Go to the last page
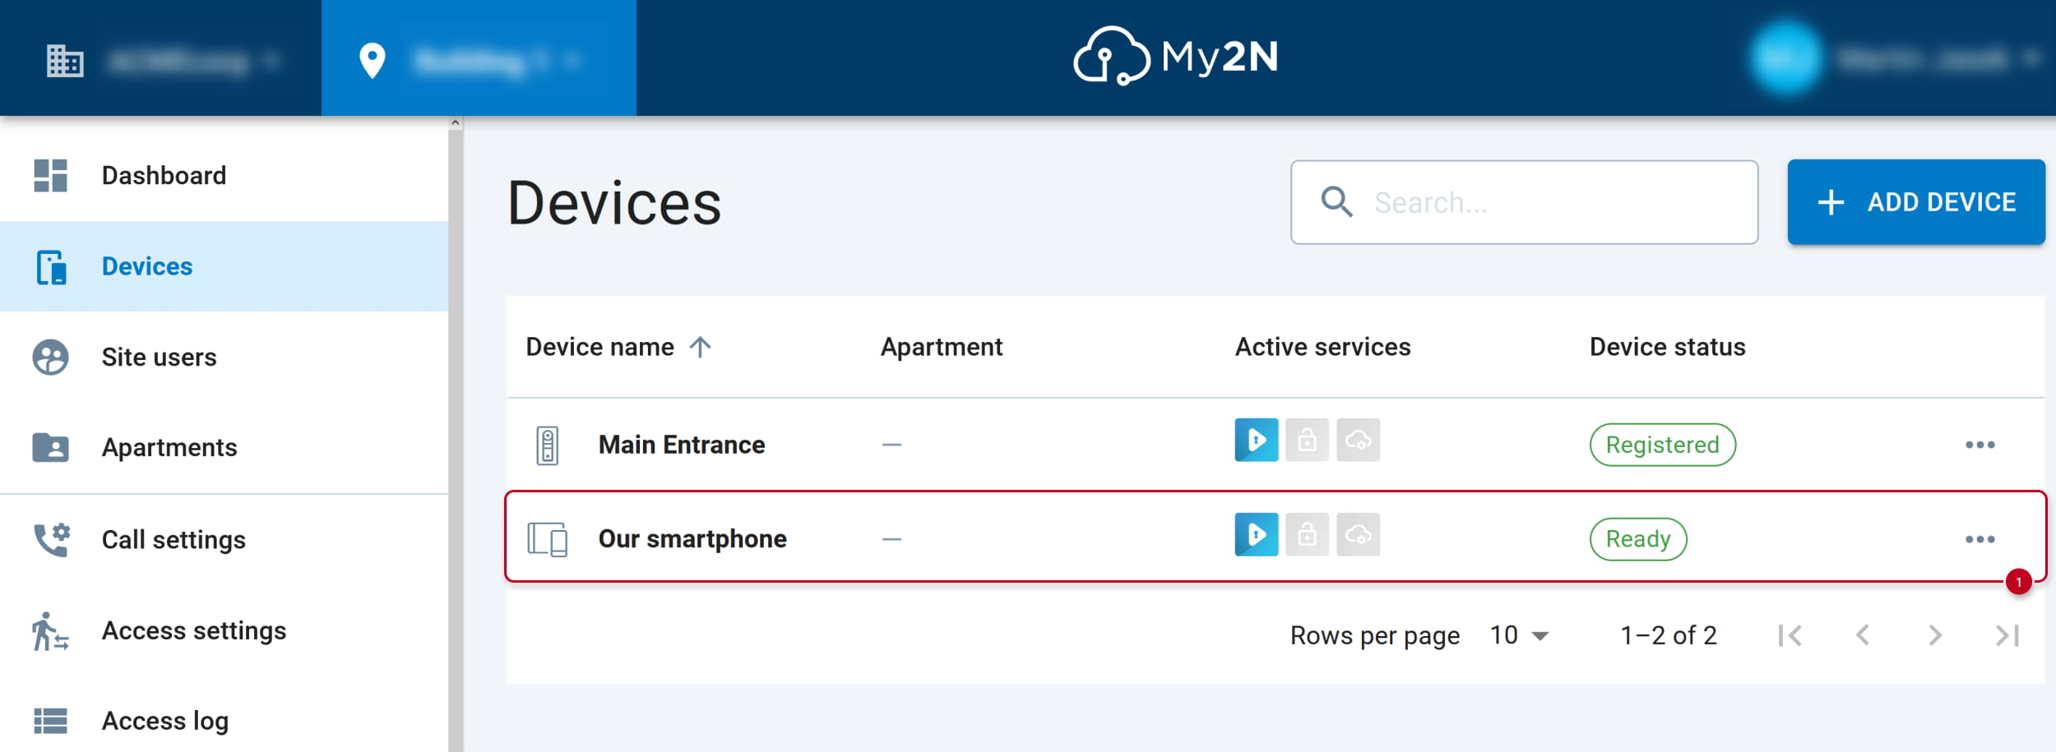 click(x=2007, y=635)
